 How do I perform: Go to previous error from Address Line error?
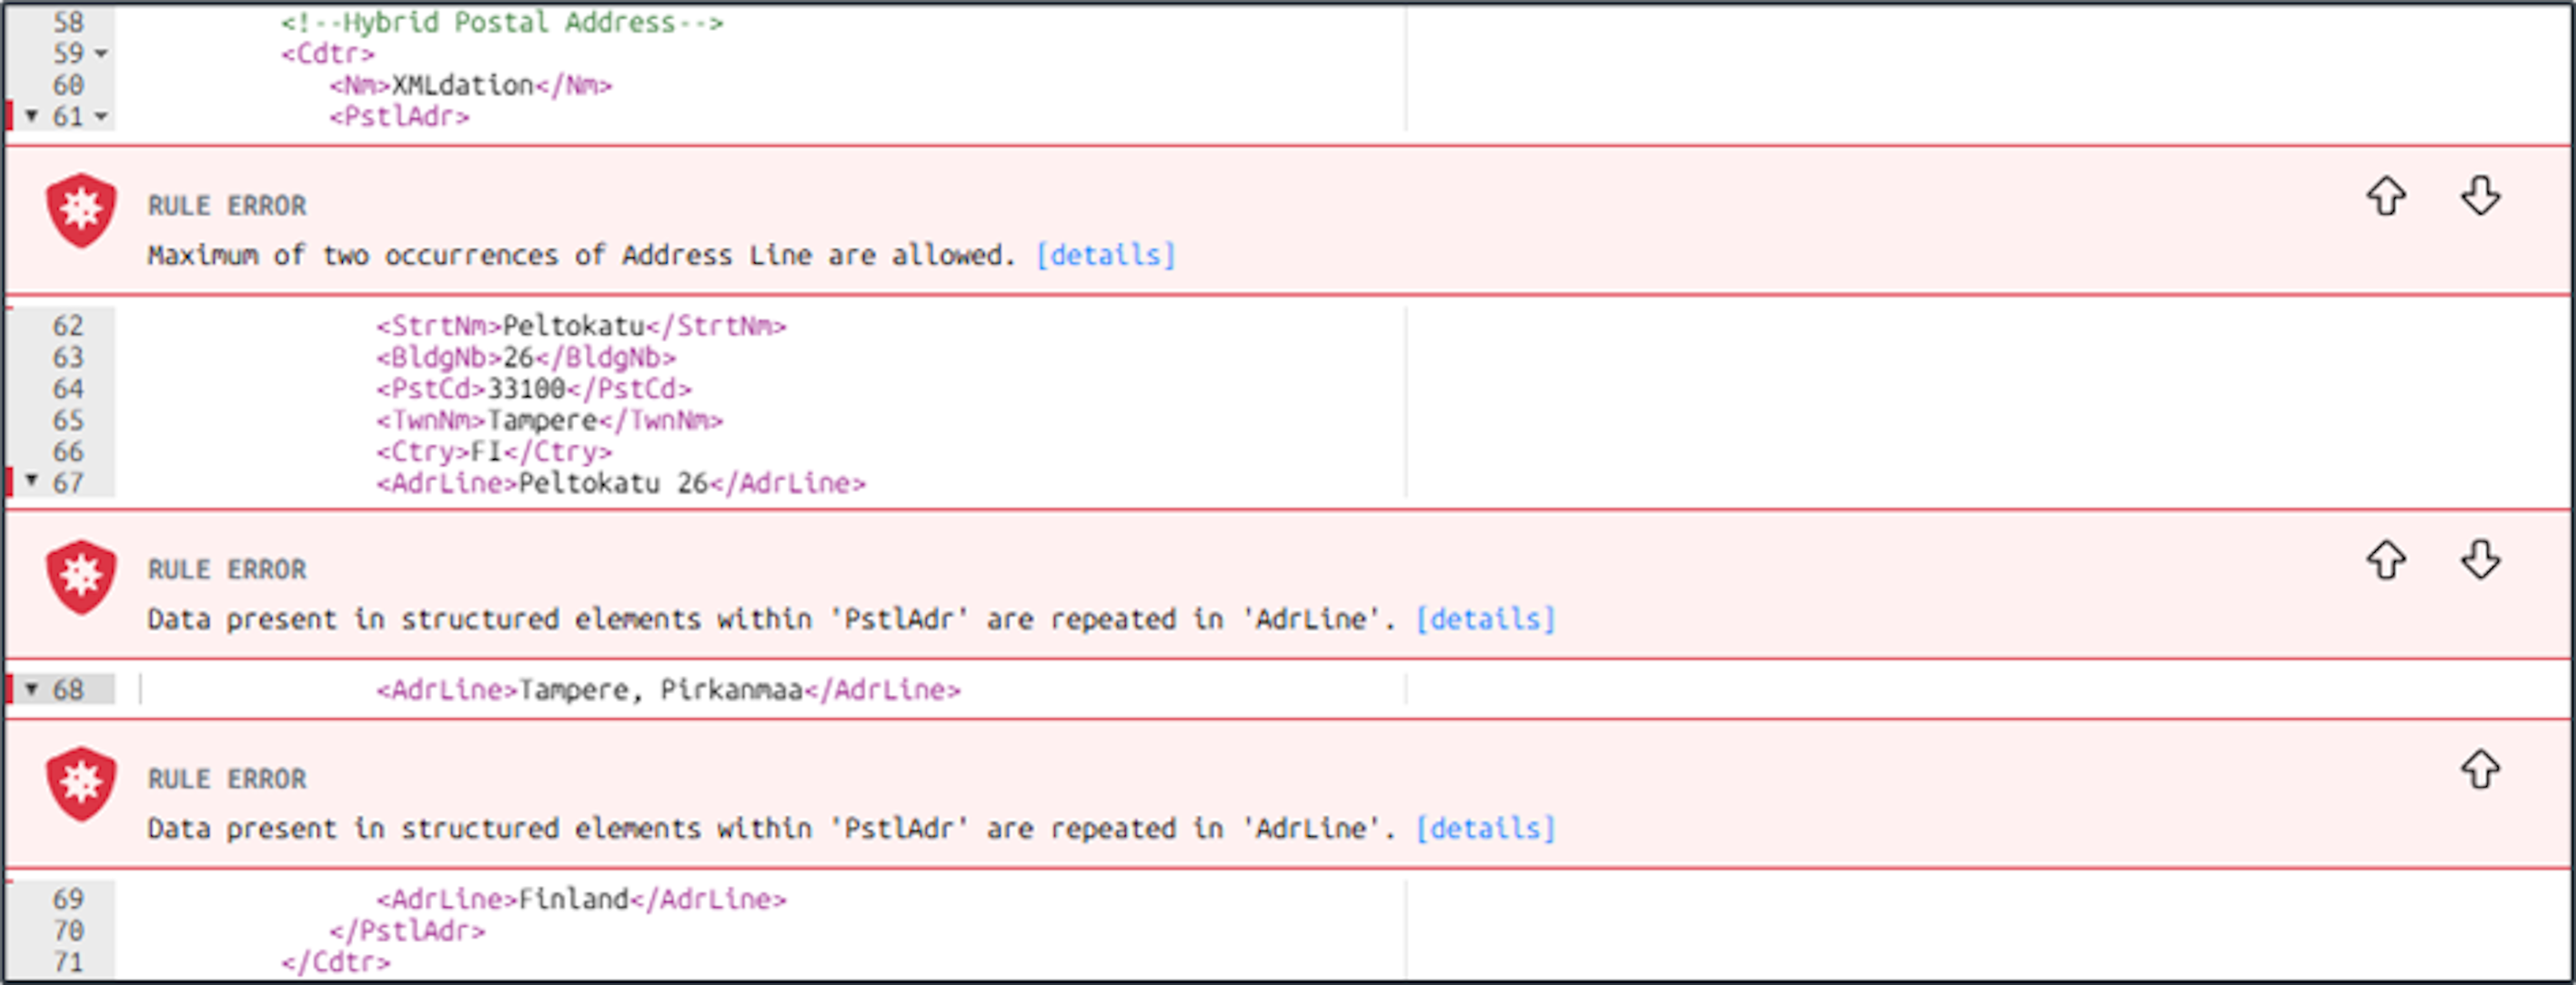click(x=2386, y=196)
